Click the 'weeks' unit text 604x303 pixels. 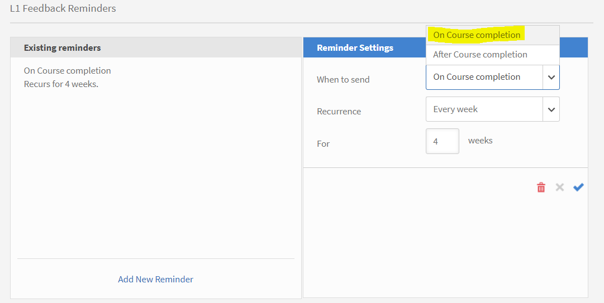(480, 141)
